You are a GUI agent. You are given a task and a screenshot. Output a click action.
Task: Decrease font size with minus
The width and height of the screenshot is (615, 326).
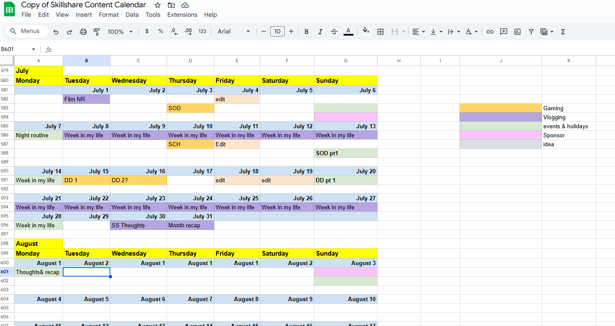point(264,31)
